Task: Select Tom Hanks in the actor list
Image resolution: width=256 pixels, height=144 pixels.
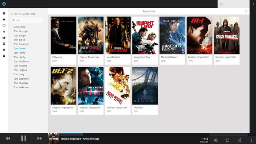Action: pyautogui.click(x=19, y=53)
